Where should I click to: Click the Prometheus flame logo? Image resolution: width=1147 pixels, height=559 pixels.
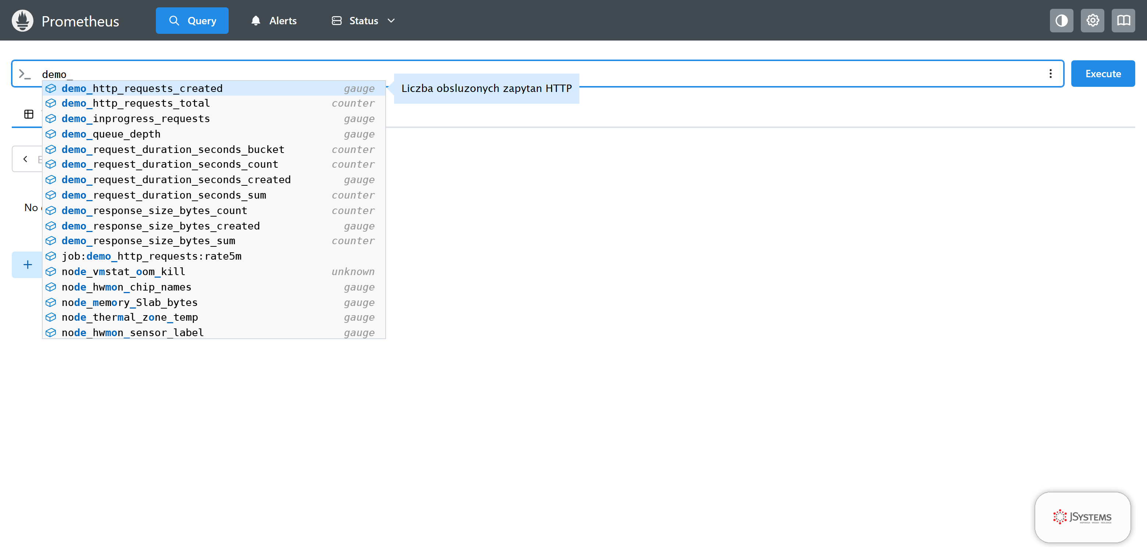click(22, 21)
